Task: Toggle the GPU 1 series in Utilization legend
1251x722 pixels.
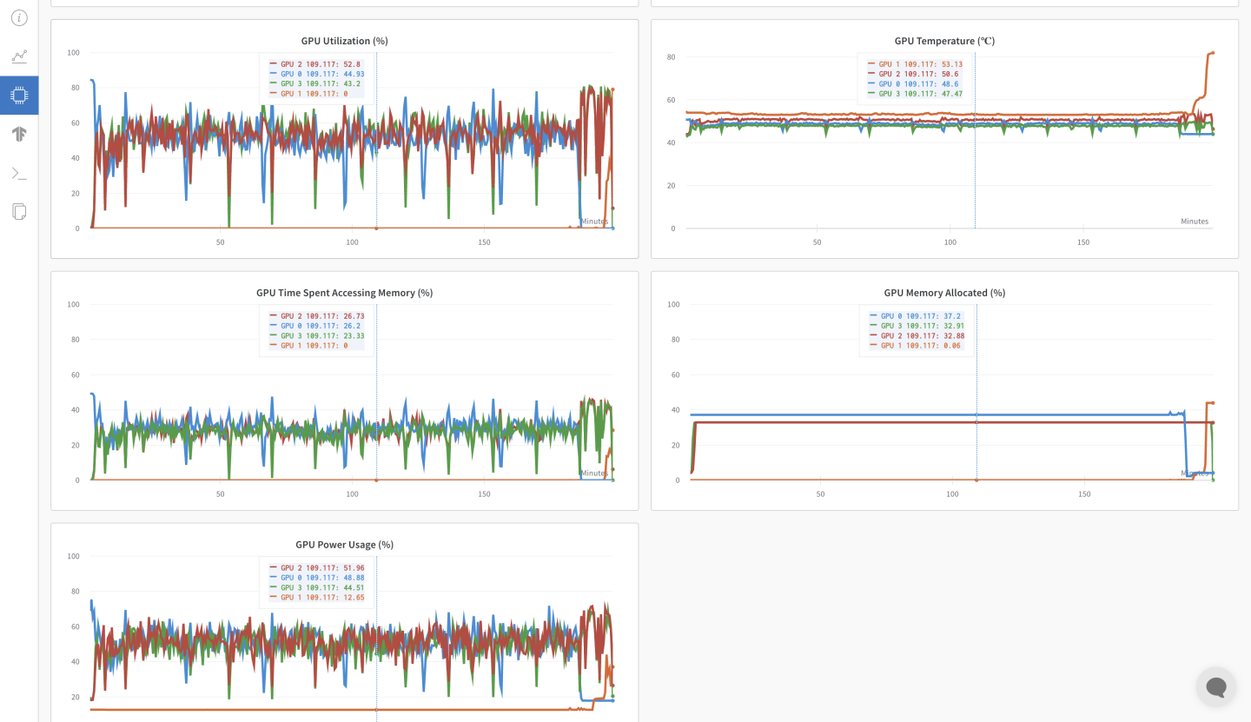Action: click(x=317, y=94)
